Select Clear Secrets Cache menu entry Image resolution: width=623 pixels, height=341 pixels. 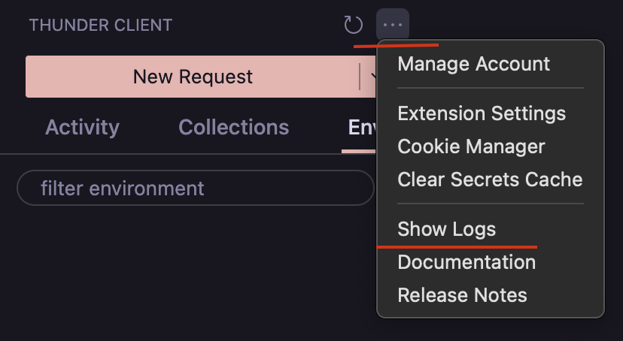(x=490, y=180)
